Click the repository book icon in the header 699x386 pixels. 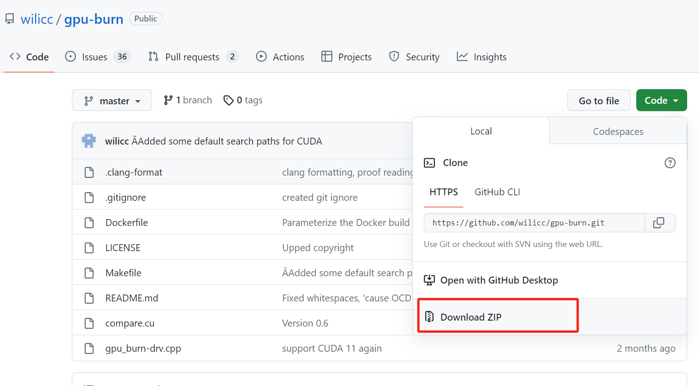[x=10, y=18]
